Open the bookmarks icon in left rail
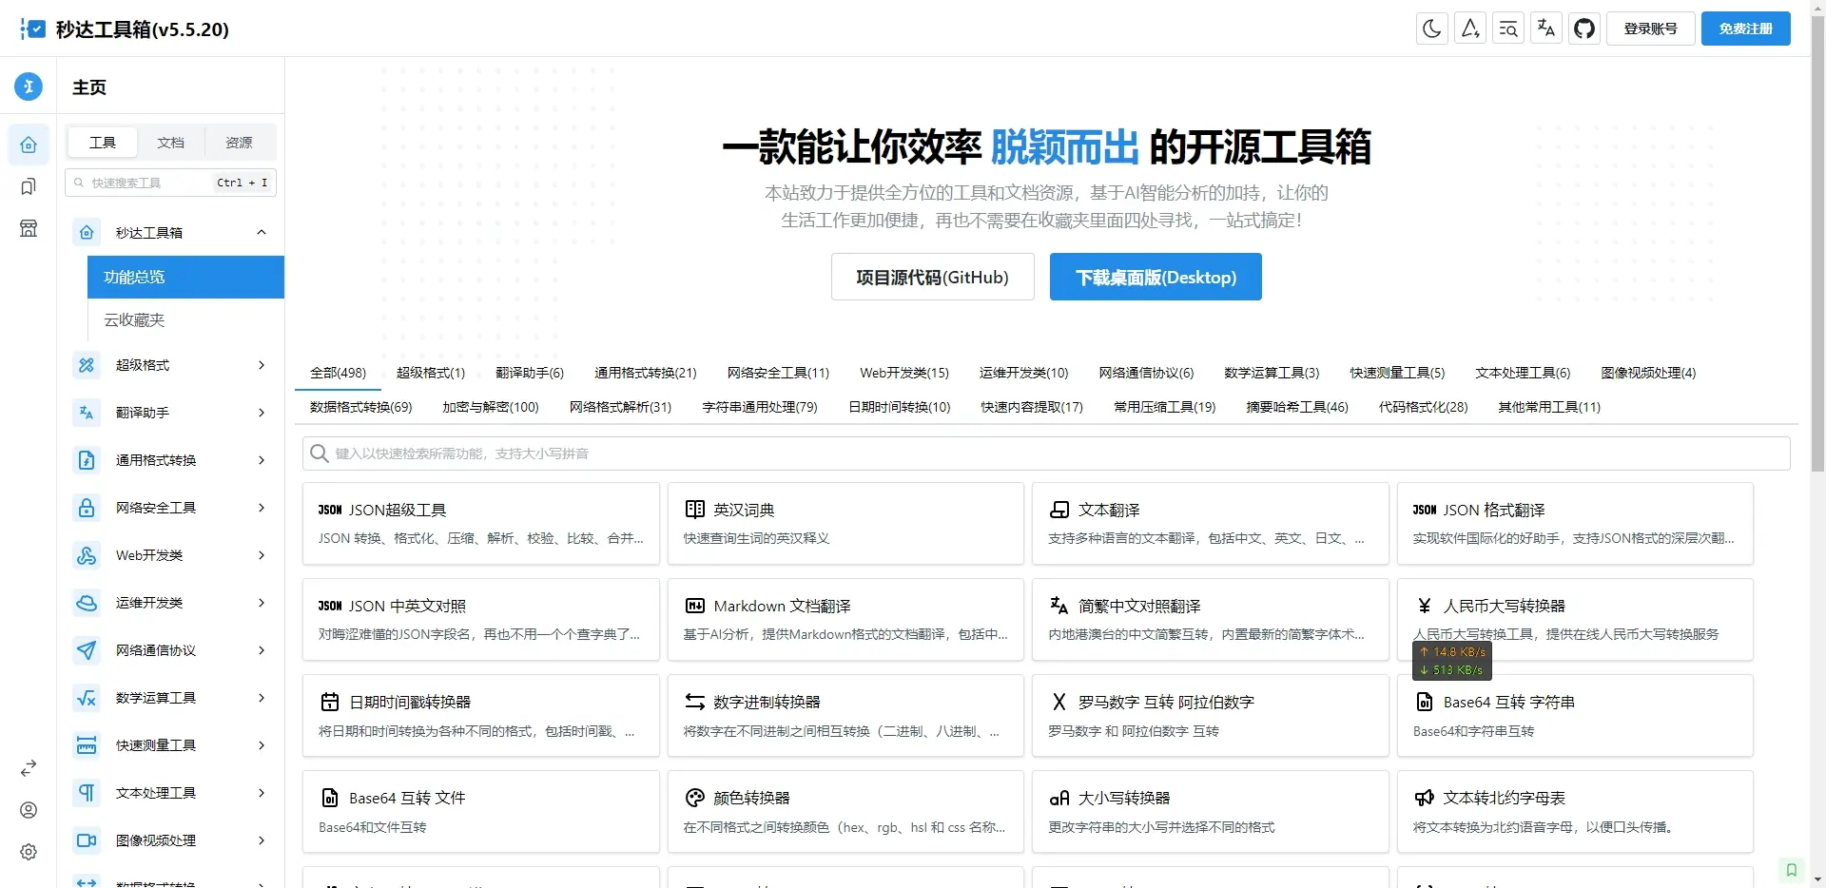1826x888 pixels. pyautogui.click(x=29, y=186)
